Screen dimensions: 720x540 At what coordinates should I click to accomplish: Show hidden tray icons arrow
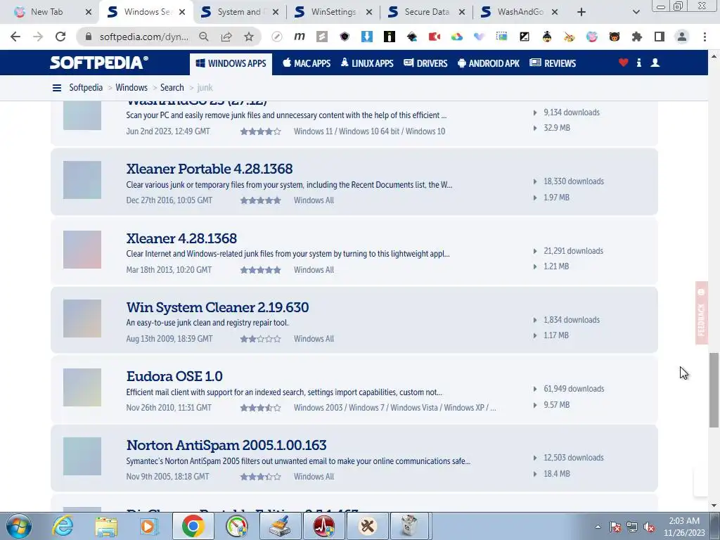[x=598, y=527]
